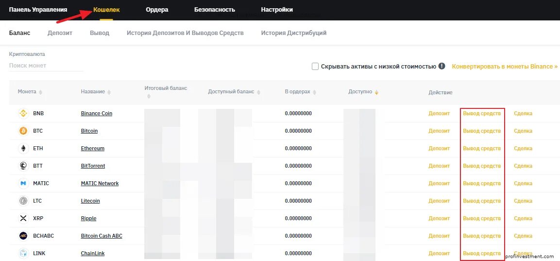Sort by Итоговый баланс column arrows
The image size is (560, 261).
point(149,96)
